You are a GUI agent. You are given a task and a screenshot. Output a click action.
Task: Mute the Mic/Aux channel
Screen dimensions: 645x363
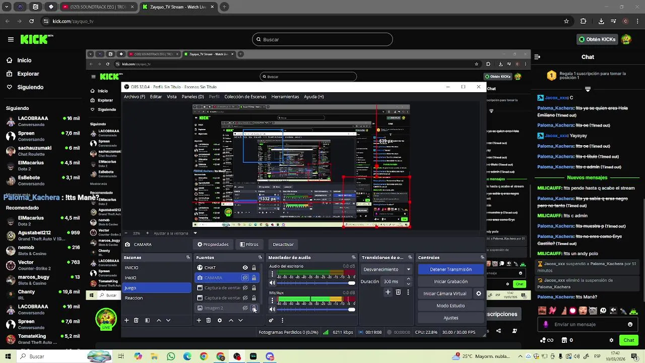click(x=273, y=309)
